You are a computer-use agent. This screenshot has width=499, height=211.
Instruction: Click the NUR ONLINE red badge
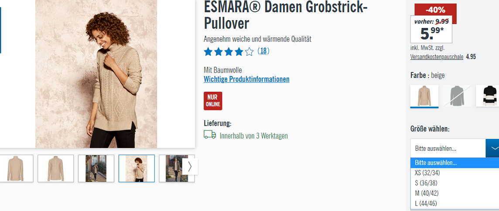coord(213,101)
